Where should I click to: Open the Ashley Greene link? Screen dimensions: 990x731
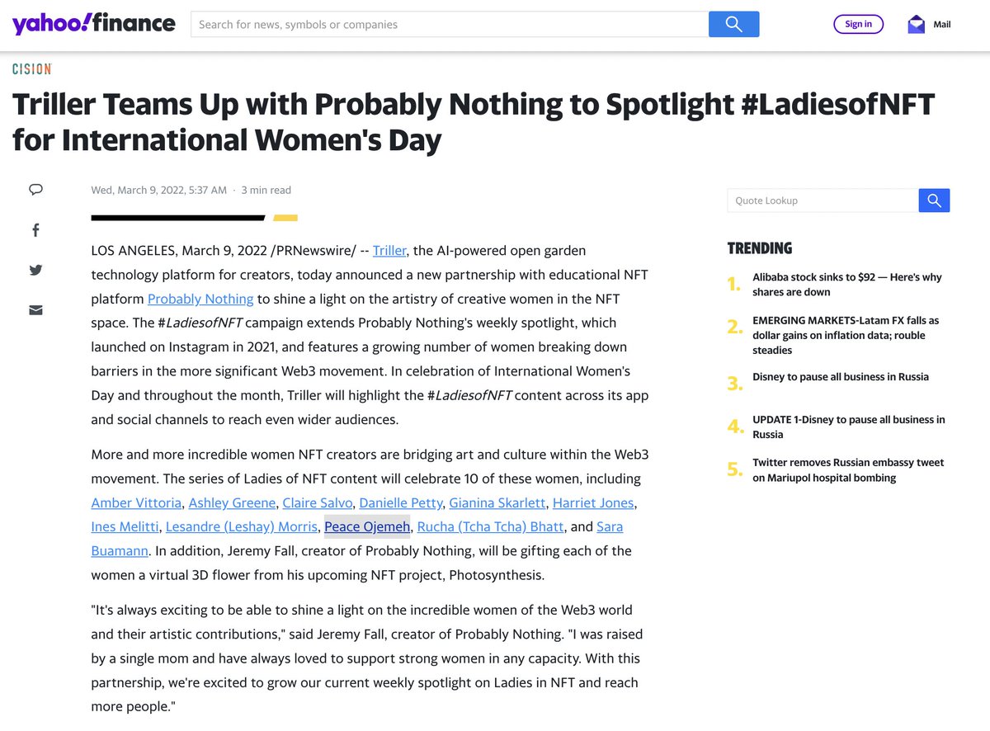point(232,502)
